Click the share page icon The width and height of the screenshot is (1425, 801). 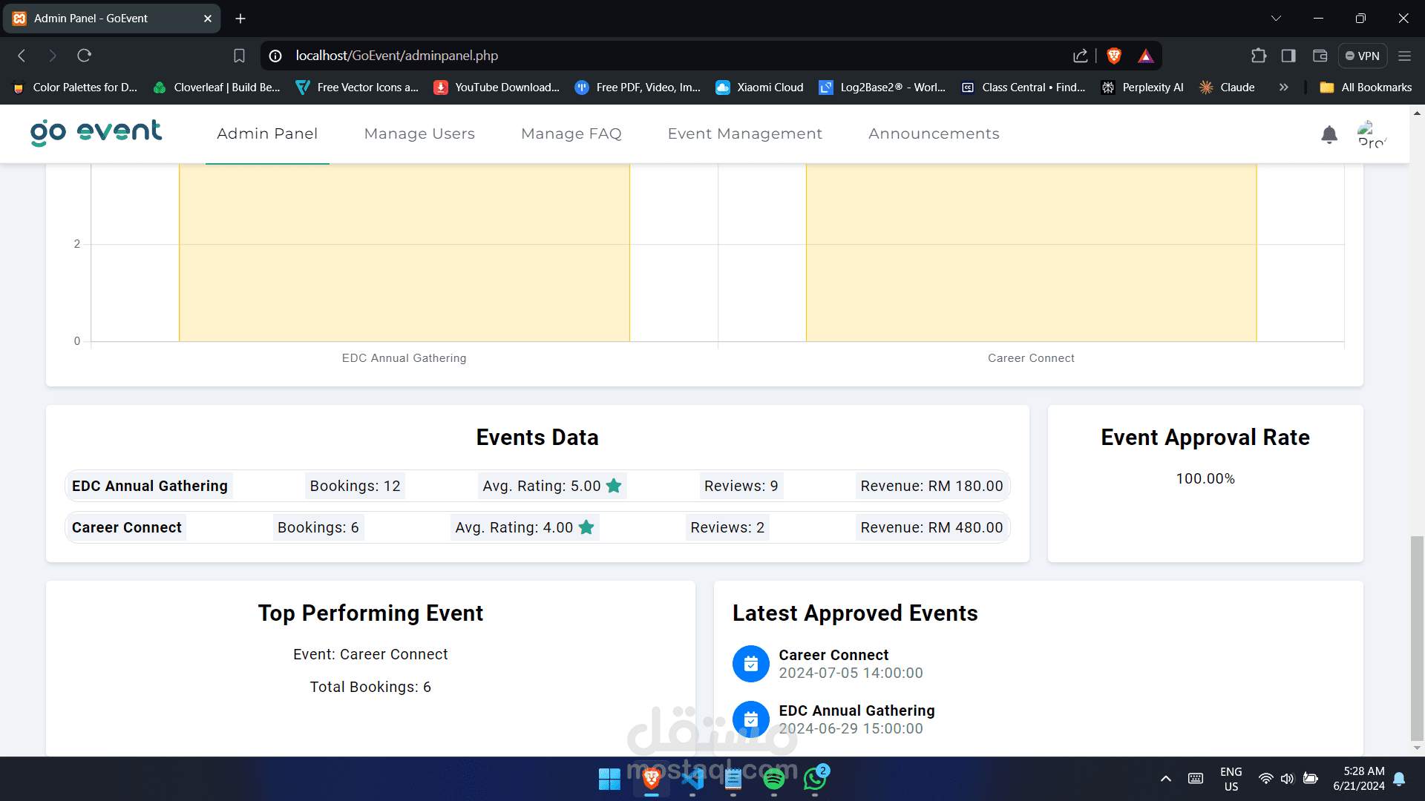1080,56
